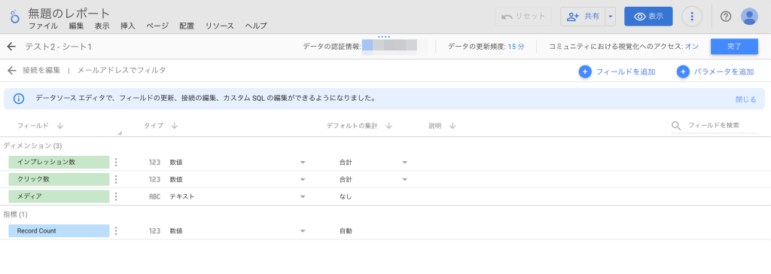
Task: Click the plus icon for フィールドを追加
Action: [584, 72]
